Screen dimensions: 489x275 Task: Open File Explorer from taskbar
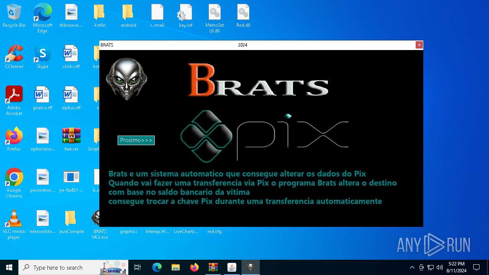175,267
